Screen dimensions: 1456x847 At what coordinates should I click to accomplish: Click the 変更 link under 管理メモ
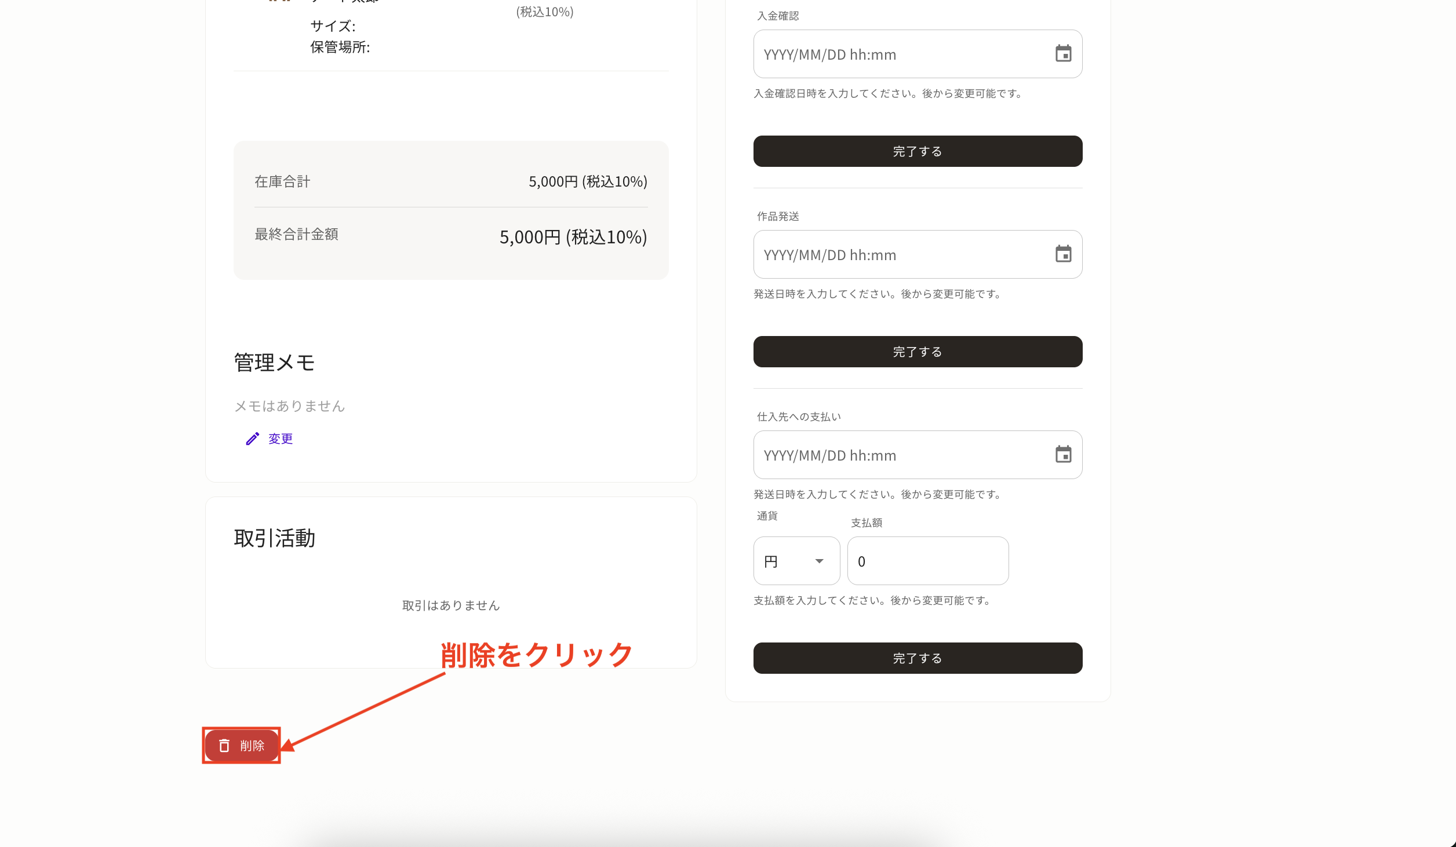click(x=281, y=439)
